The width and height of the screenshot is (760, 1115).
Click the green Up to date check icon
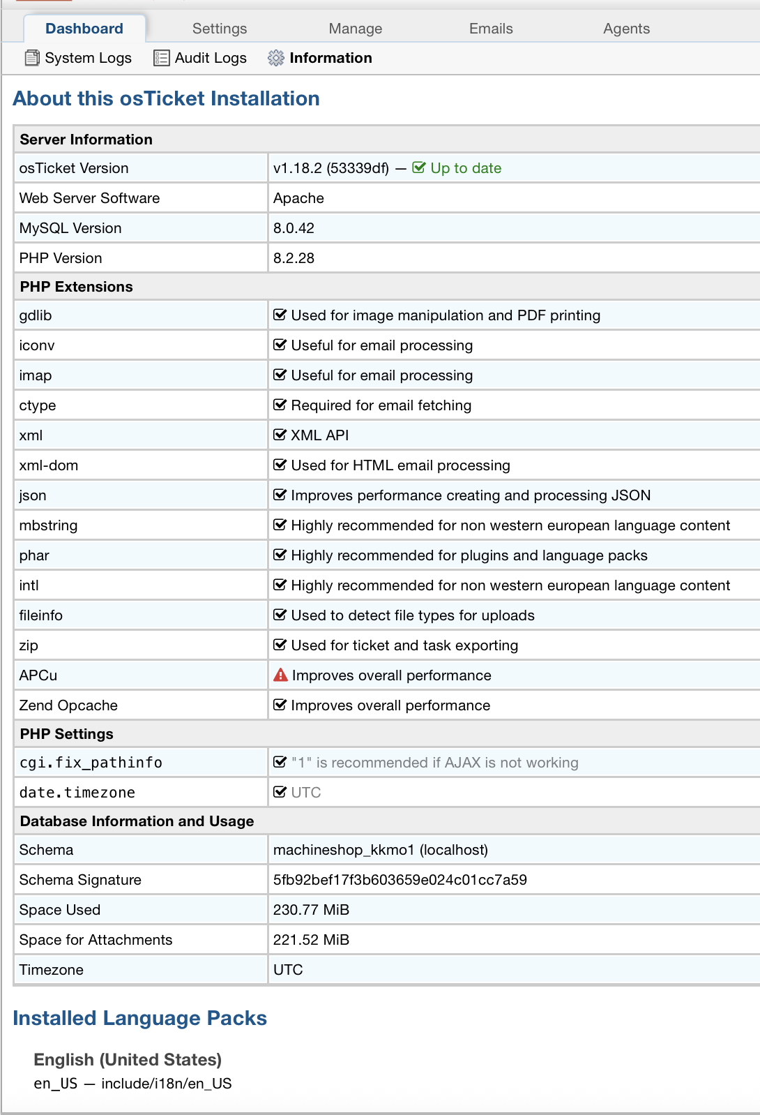419,167
